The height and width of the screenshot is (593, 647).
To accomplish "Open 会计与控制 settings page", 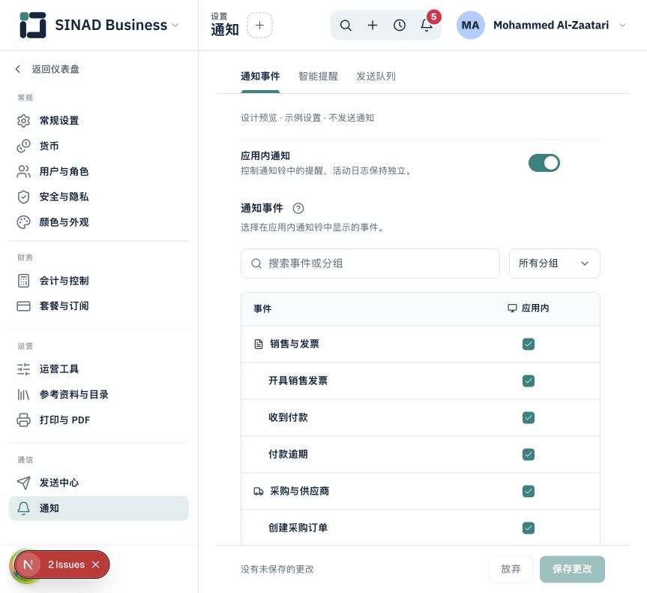I will (99, 281).
